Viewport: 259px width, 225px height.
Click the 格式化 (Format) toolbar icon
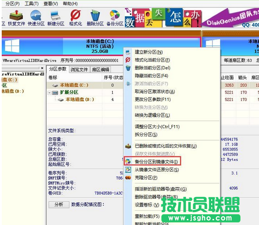click(x=75, y=18)
